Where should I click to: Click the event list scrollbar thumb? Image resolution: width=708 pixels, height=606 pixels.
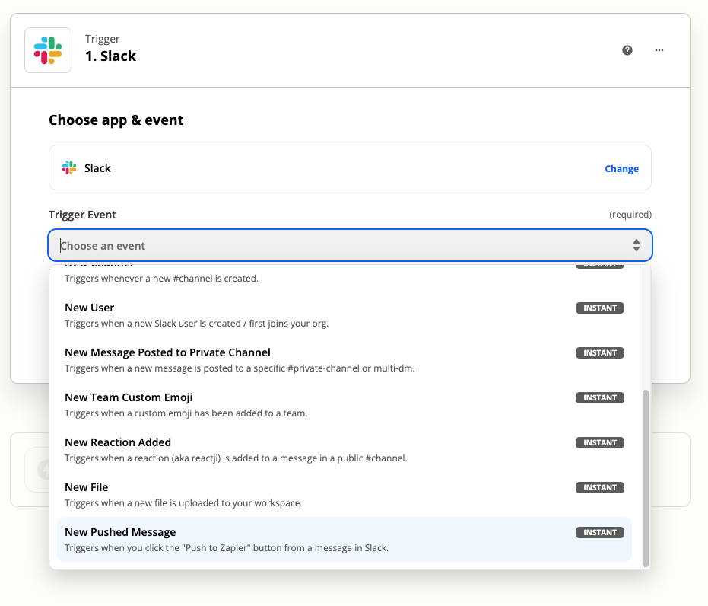tap(646, 477)
